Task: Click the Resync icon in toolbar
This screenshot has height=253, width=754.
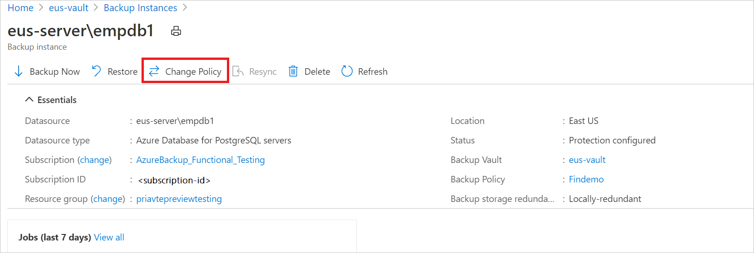Action: click(x=238, y=71)
